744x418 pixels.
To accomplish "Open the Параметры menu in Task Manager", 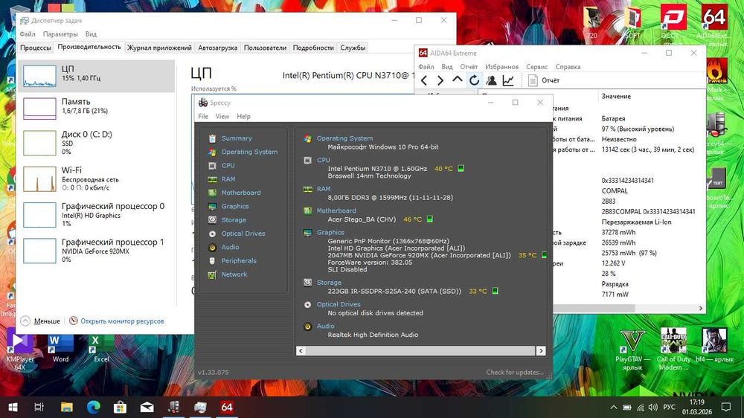I will click(60, 34).
